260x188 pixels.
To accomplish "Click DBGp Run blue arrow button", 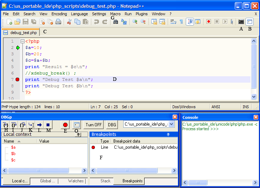I will [x=39, y=125].
